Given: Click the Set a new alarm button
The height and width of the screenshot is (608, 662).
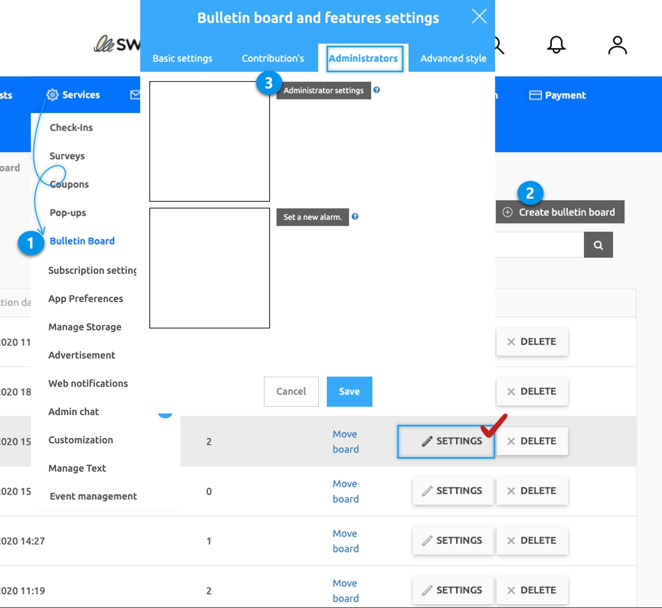Looking at the screenshot, I should [x=312, y=217].
